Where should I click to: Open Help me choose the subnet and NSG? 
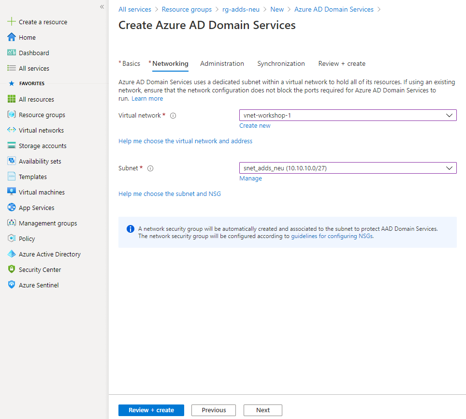[169, 194]
